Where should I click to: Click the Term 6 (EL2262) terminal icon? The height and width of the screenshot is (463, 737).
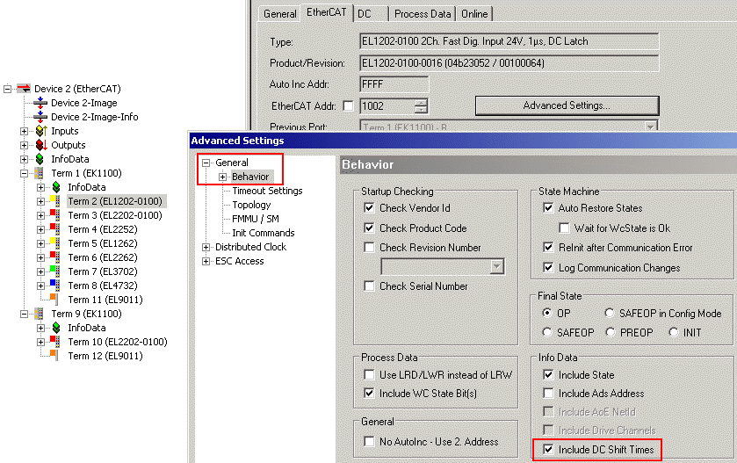click(x=55, y=257)
